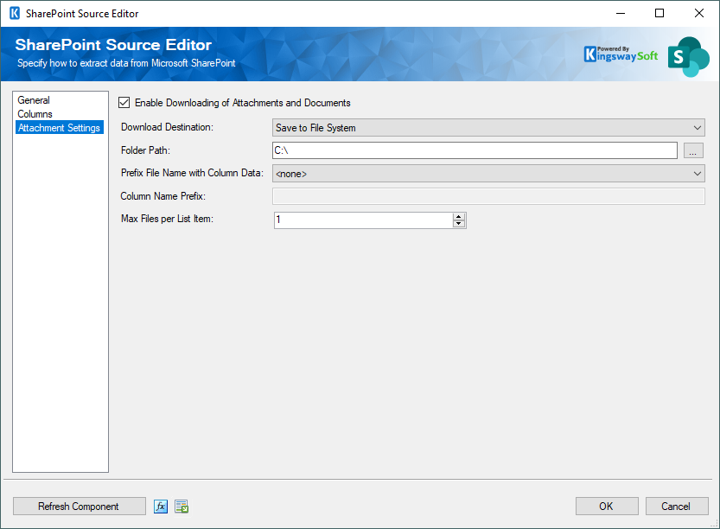720x529 pixels.
Task: Open the expression fx editor icon
Action: [160, 507]
